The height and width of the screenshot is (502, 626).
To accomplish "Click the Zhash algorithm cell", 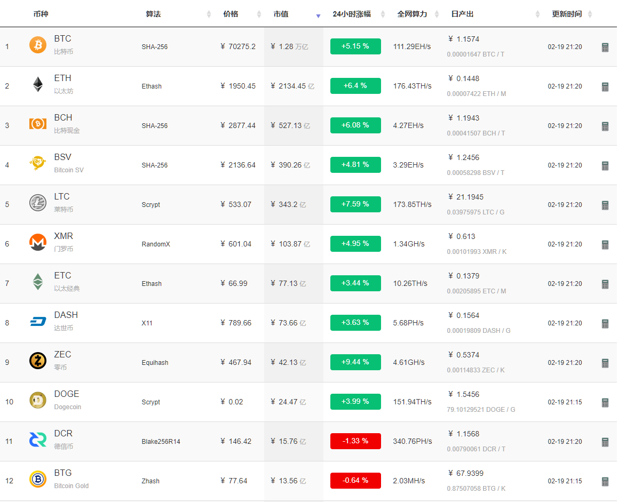I will [150, 481].
